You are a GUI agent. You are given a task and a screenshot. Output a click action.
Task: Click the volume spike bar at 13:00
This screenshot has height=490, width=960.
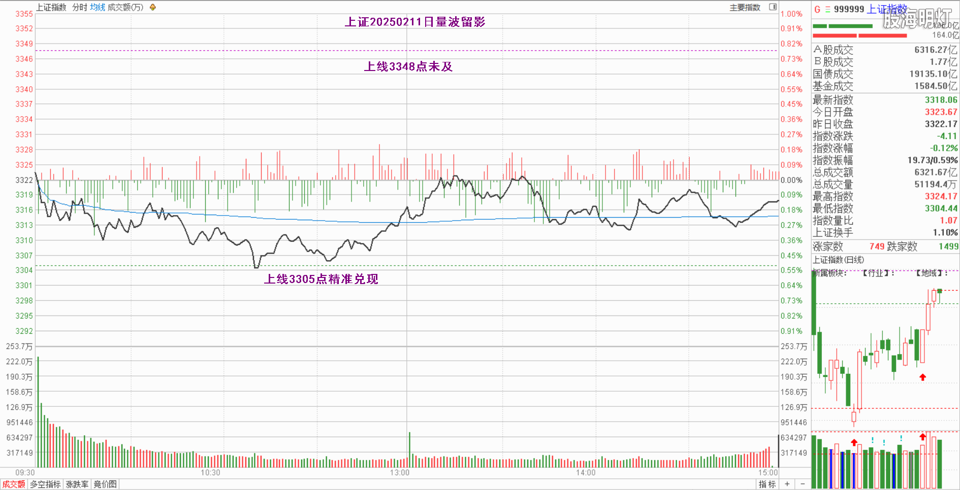pyautogui.click(x=409, y=449)
